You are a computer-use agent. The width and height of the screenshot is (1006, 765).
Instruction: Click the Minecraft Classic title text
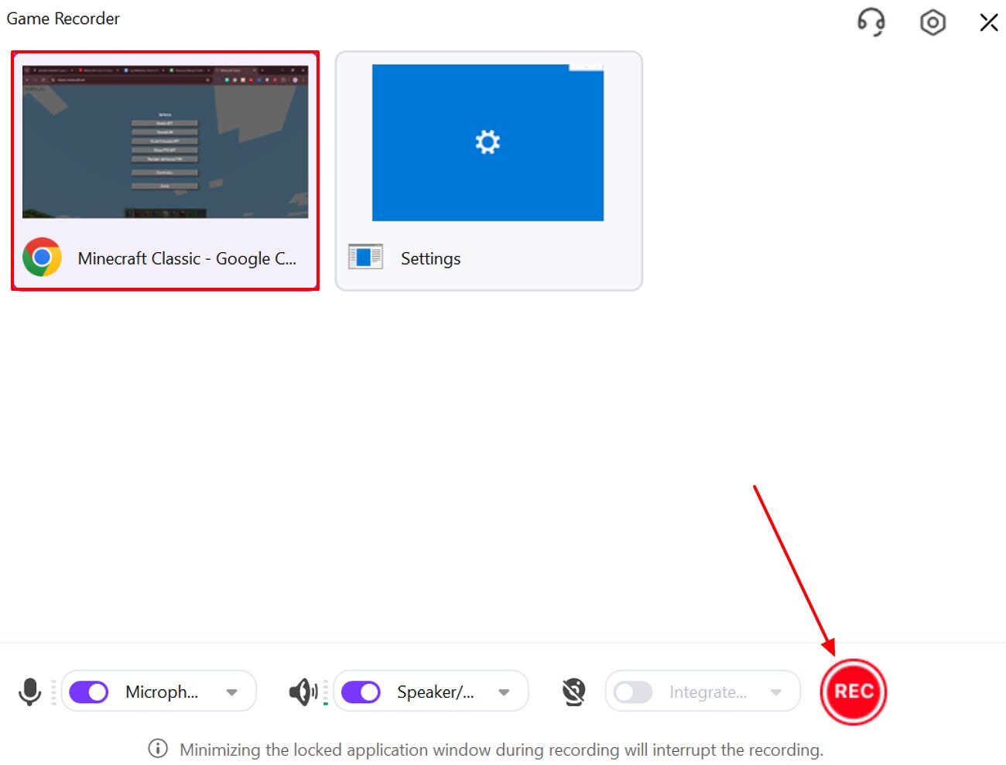186,258
